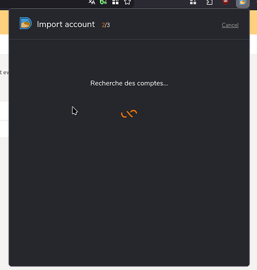Click the white row behind popup's left edge
The image size is (257, 270).
[4, 111]
